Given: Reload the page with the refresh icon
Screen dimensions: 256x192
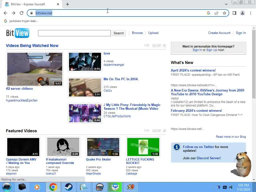Looking at the screenshot, I should (21, 13).
